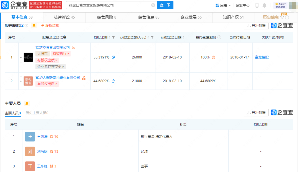Open equity structure icon for 富龙达沃斯崇礼置业有限公司
Viewport: 298px width, 172px height.
pyautogui.click(x=84, y=78)
